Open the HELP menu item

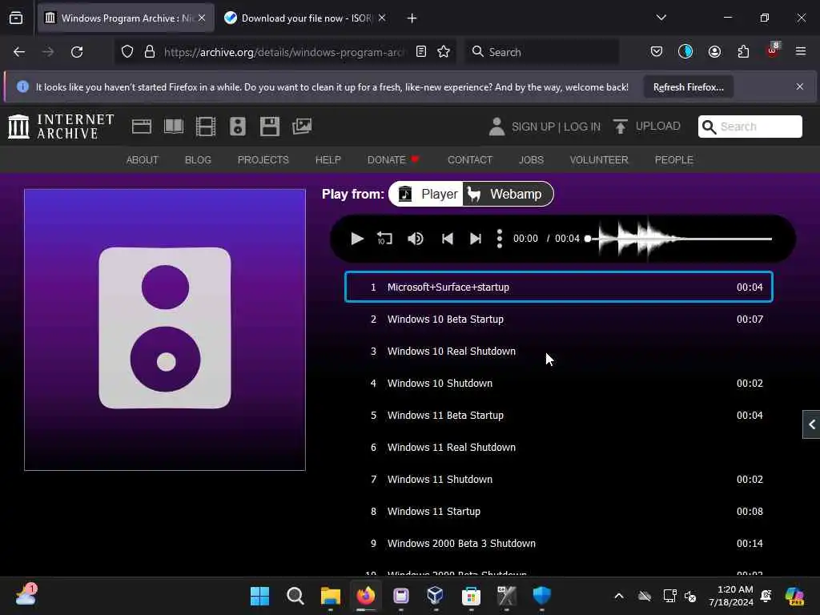[328, 160]
